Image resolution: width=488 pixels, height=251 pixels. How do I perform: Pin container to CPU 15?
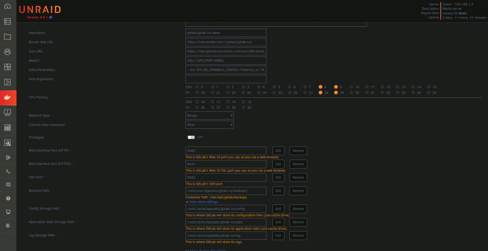(x=428, y=87)
